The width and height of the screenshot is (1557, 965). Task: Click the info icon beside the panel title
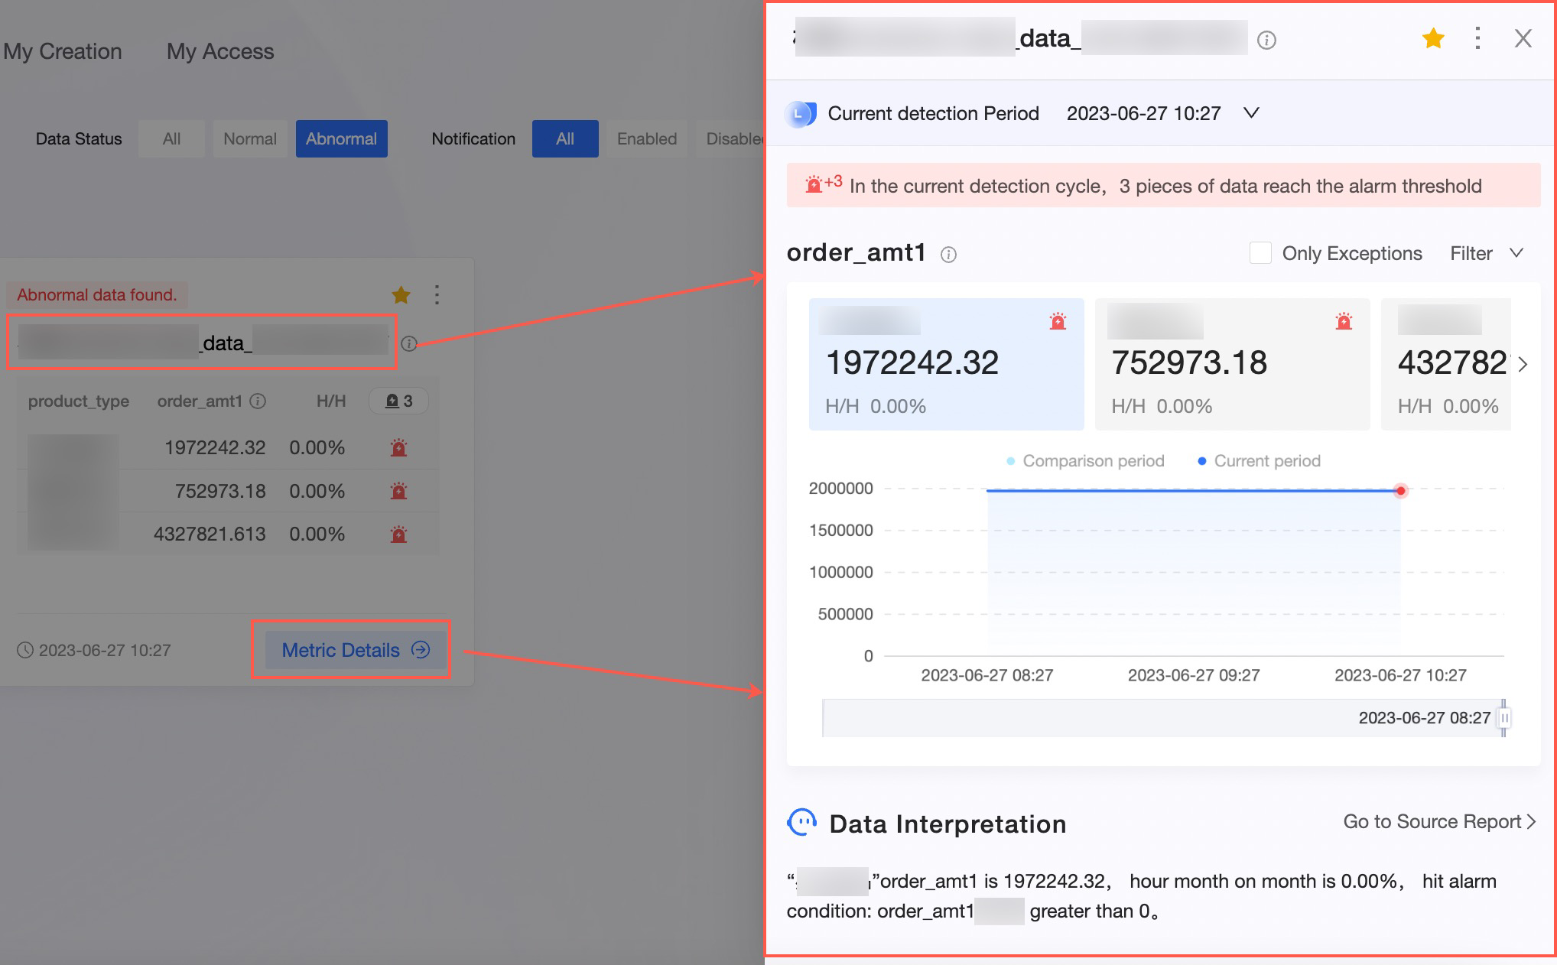pyautogui.click(x=1266, y=41)
